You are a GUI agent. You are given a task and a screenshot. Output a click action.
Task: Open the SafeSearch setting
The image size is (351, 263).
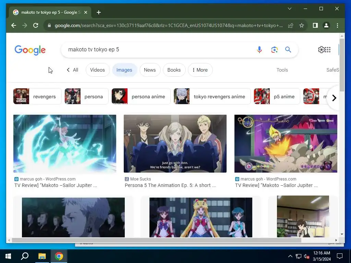pyautogui.click(x=332, y=70)
